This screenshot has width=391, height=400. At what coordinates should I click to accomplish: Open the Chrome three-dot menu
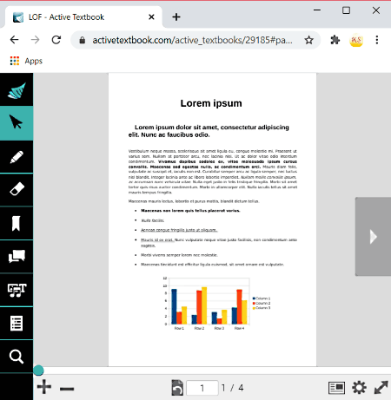(377, 40)
